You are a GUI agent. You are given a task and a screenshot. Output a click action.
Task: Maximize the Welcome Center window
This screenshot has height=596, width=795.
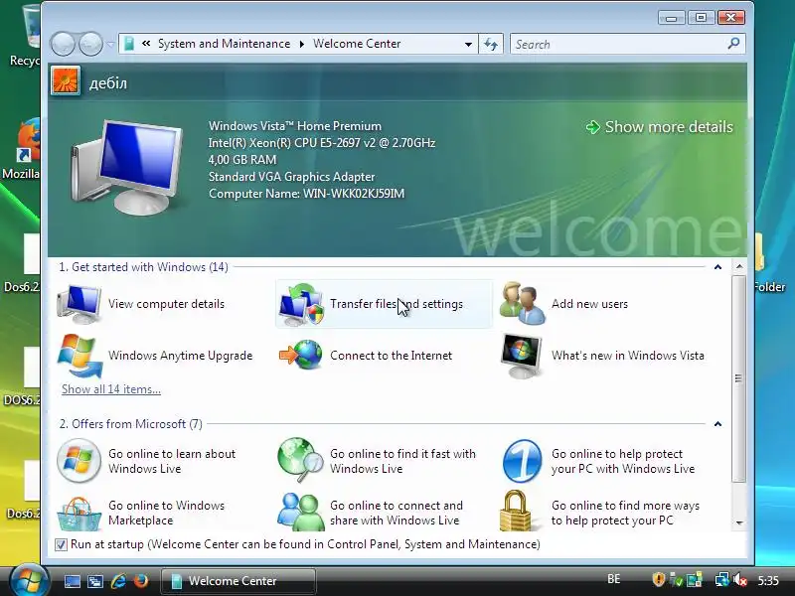[702, 18]
